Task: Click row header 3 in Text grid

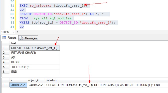Action: 6,57
